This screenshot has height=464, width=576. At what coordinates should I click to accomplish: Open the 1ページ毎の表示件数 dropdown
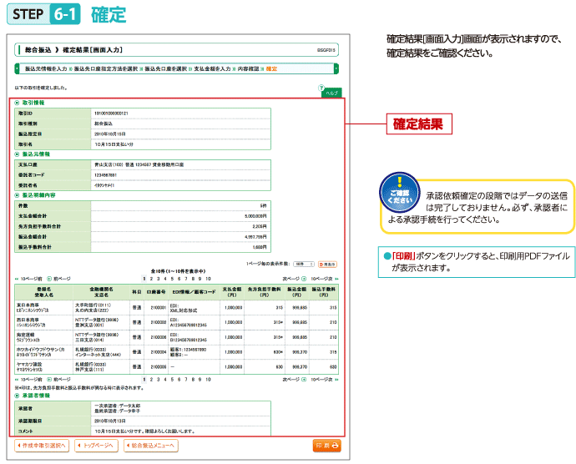[x=304, y=265]
